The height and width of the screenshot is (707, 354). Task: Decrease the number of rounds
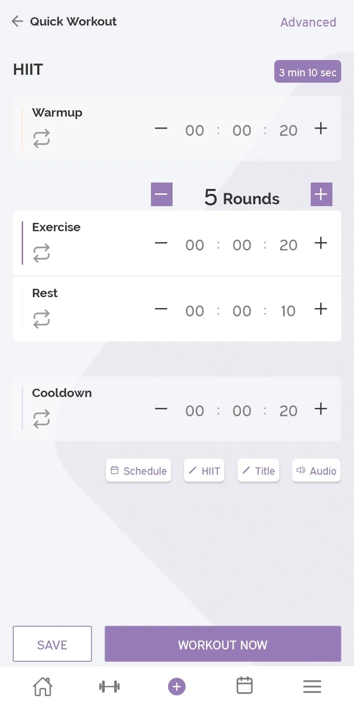coord(161,194)
